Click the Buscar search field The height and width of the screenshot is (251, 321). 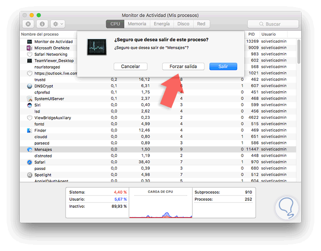pyautogui.click(x=273, y=24)
